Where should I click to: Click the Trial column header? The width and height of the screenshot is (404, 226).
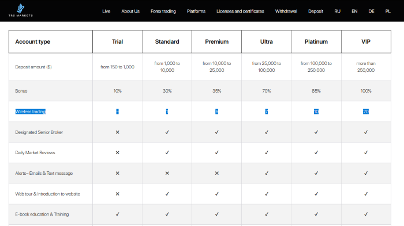118,41
